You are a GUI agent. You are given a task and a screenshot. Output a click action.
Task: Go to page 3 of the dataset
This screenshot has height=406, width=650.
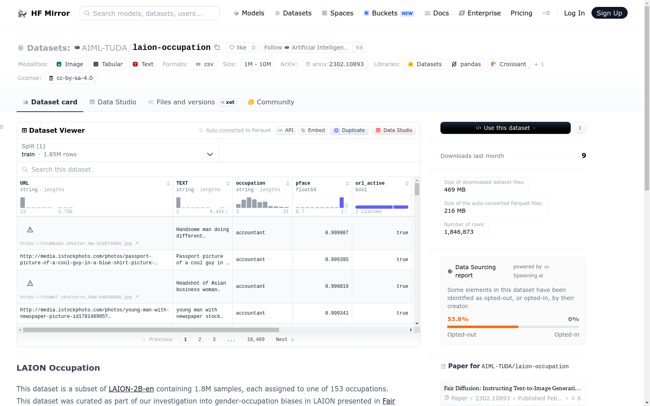click(214, 339)
